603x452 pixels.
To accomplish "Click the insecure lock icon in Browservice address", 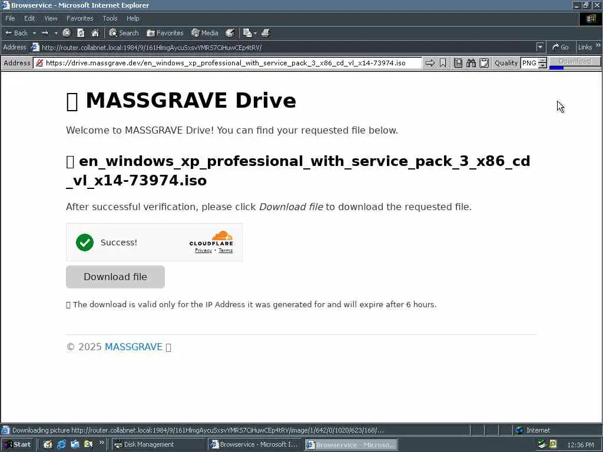I will point(39,62).
